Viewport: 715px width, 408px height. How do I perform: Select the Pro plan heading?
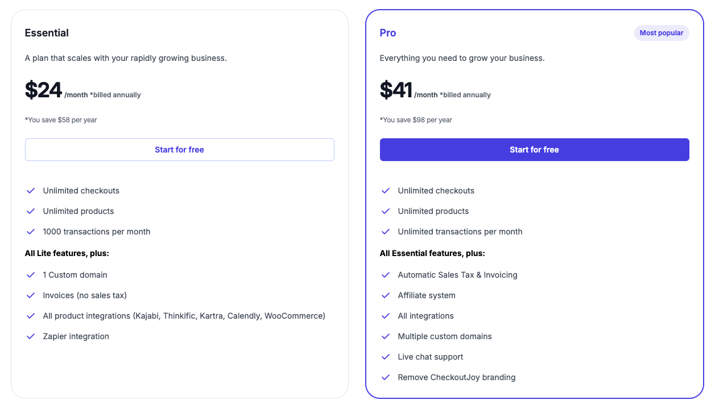point(388,33)
